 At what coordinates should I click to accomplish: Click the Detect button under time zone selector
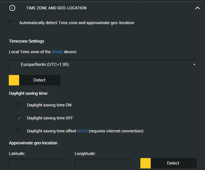pyautogui.click(x=35, y=80)
